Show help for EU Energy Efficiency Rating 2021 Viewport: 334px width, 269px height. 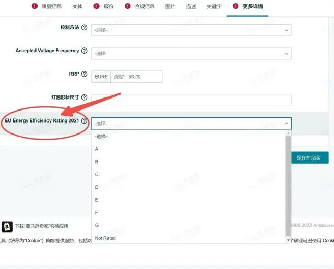[x=85, y=120]
